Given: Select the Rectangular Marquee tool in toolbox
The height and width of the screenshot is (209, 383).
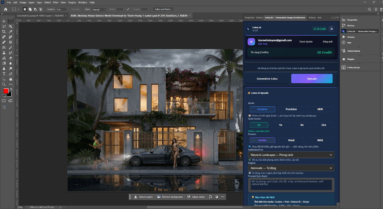Looking at the screenshot, I should 10,21.
